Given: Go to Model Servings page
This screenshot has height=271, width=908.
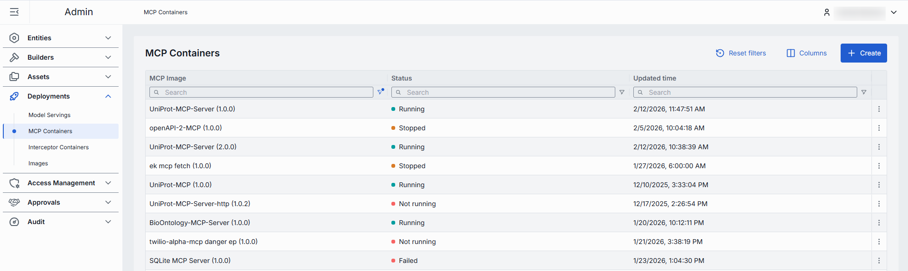Looking at the screenshot, I should point(49,115).
